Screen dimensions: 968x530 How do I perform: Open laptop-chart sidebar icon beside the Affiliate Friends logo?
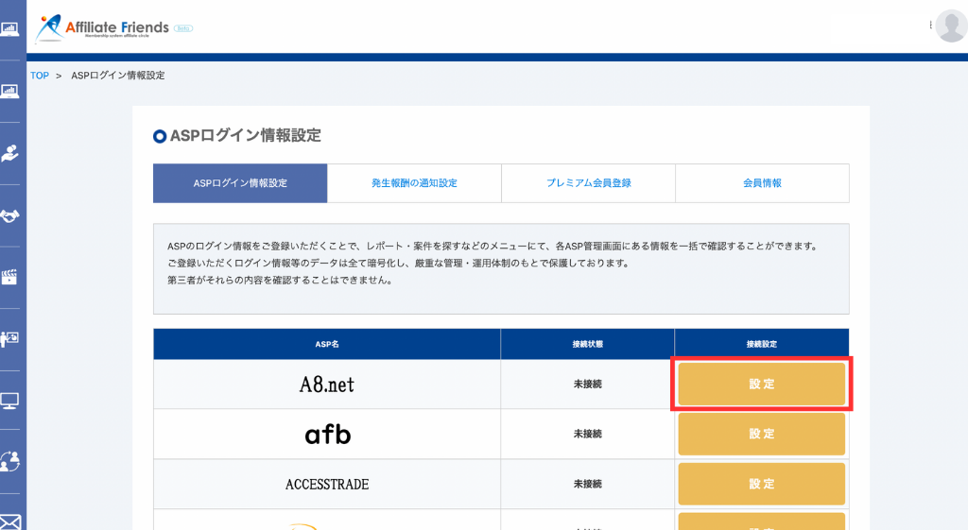9,28
